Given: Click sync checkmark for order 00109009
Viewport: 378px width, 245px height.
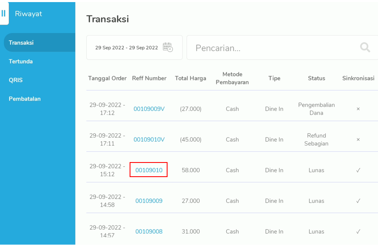Looking at the screenshot, I should coord(358,201).
